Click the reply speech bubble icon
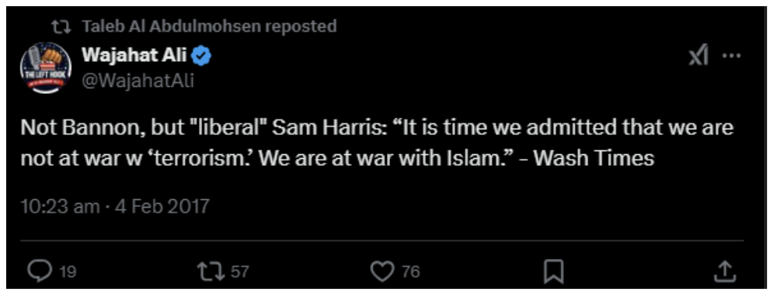Viewport: 780px width, 296px height. [x=40, y=271]
